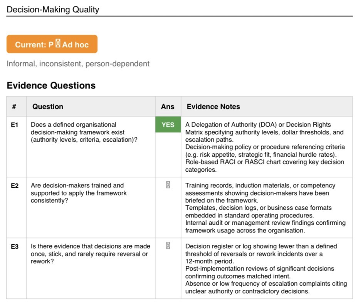Click the E1 question about decision-making framework
358x306 pixels.
point(84,132)
